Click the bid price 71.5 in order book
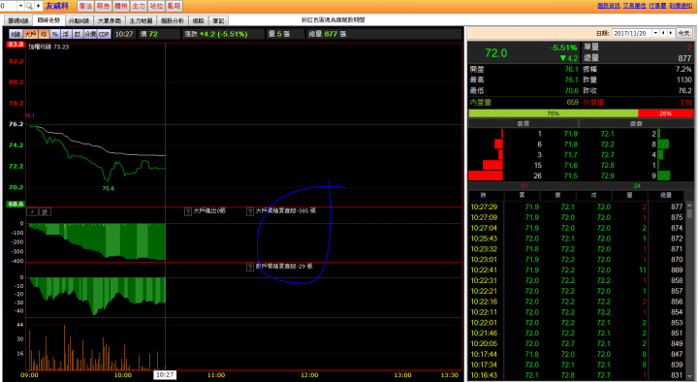 570,175
